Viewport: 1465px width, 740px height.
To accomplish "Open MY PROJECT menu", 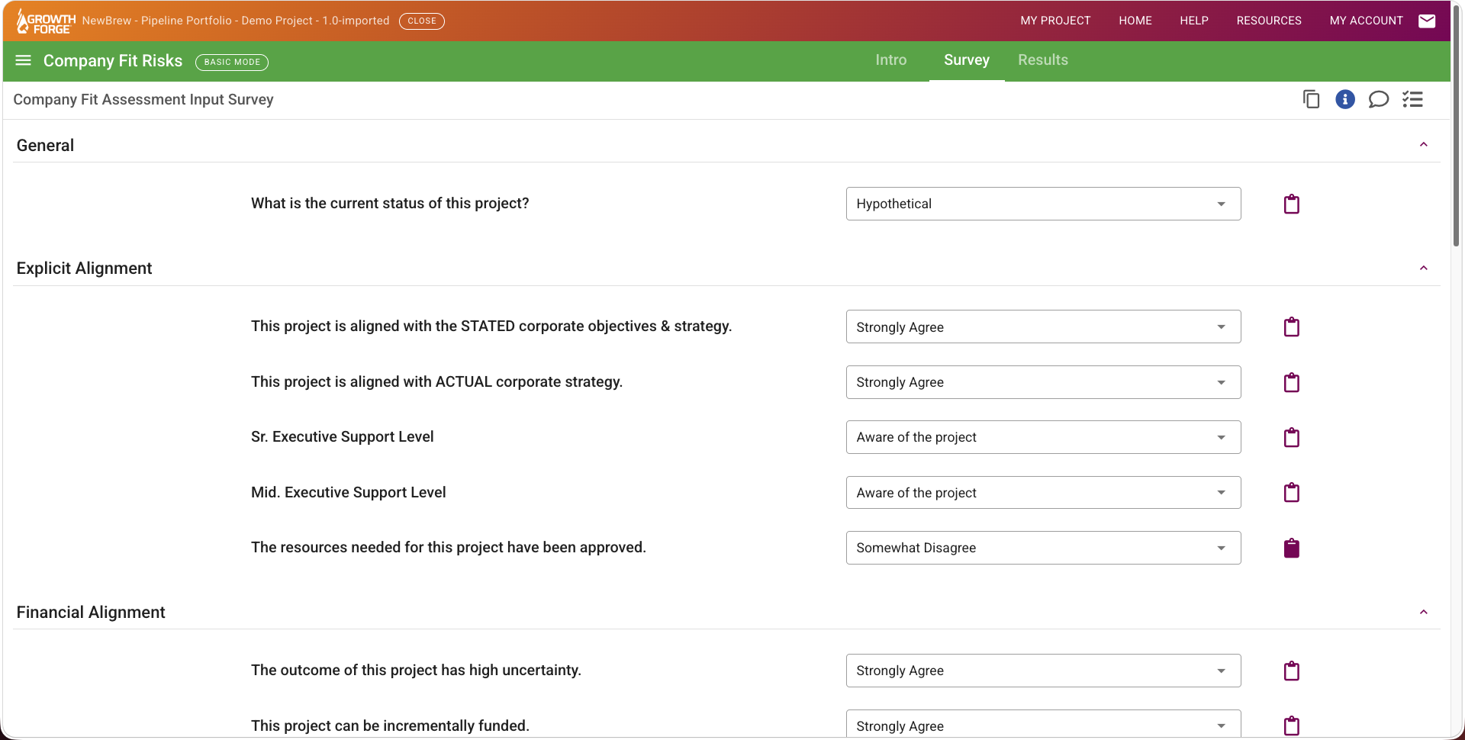I will click(1055, 21).
